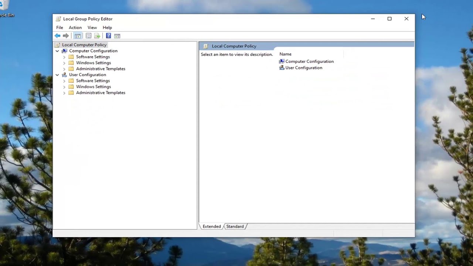Expand Administrative Templates under Computer Configuration
Screen dimensions: 473x266
(64, 69)
